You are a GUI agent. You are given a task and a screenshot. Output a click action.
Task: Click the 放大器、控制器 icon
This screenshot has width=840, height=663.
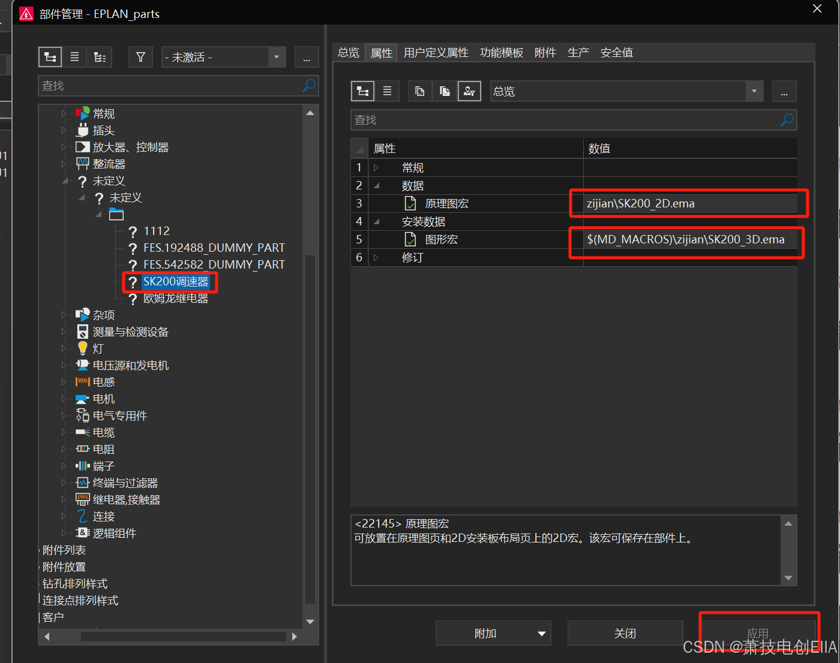coord(82,147)
